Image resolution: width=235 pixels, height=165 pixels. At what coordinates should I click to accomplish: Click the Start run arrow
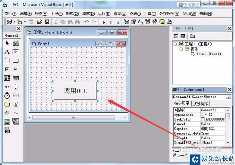[104, 22]
